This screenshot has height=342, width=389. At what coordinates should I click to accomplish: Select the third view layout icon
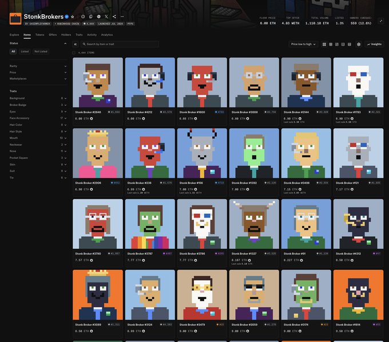337,45
